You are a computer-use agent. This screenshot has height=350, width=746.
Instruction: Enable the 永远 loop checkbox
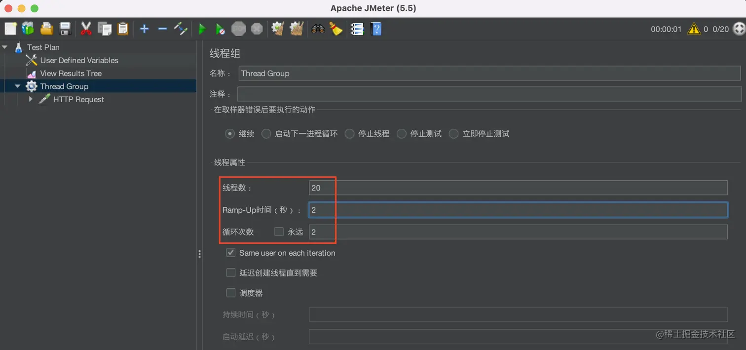(x=279, y=232)
